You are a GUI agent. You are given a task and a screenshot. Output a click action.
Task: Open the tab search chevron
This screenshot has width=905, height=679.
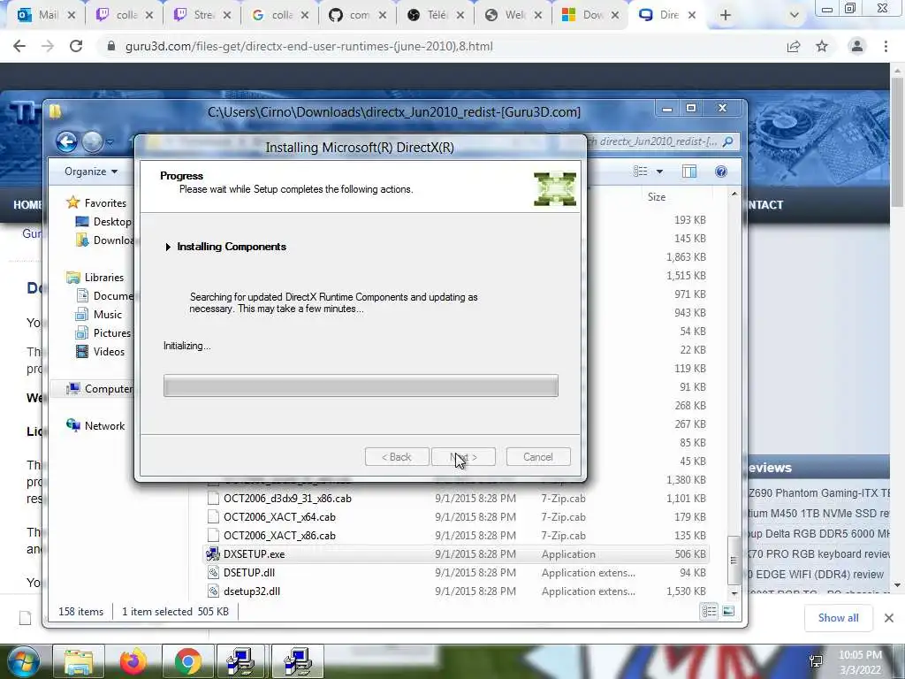[795, 15]
